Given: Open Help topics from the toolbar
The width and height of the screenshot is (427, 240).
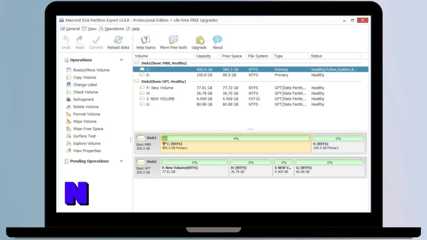Looking at the screenshot, I should pyautogui.click(x=146, y=40).
